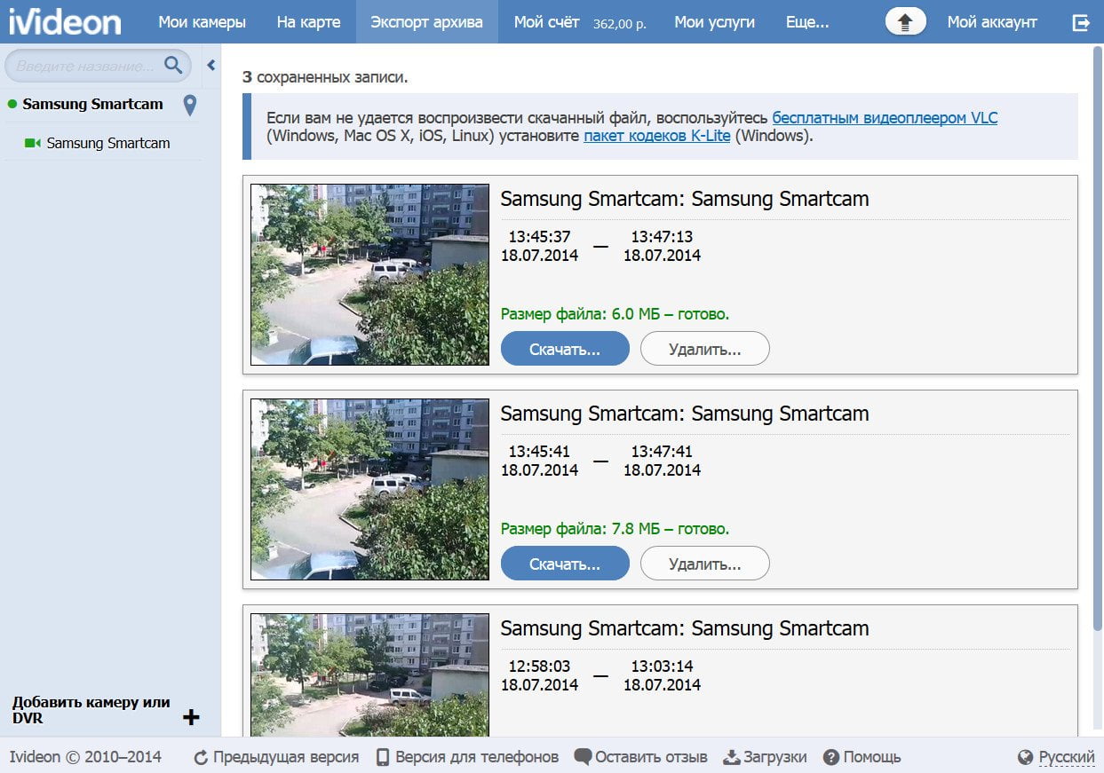The height and width of the screenshot is (773, 1104).
Task: Click the 13:03:14 end time
Action: [662, 667]
